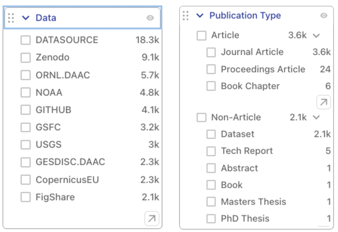Check the Zenodo checkbox
The width and height of the screenshot is (338, 232).
click(x=26, y=58)
